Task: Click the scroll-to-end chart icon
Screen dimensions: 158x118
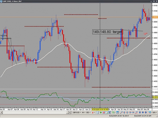Action: [x=98, y=112]
